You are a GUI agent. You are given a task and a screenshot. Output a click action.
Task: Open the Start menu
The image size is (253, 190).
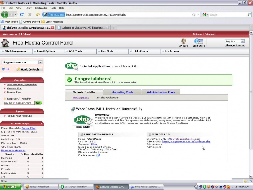pos(10,187)
